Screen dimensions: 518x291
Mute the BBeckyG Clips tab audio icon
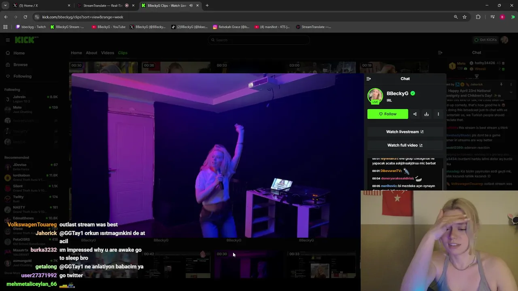191,6
